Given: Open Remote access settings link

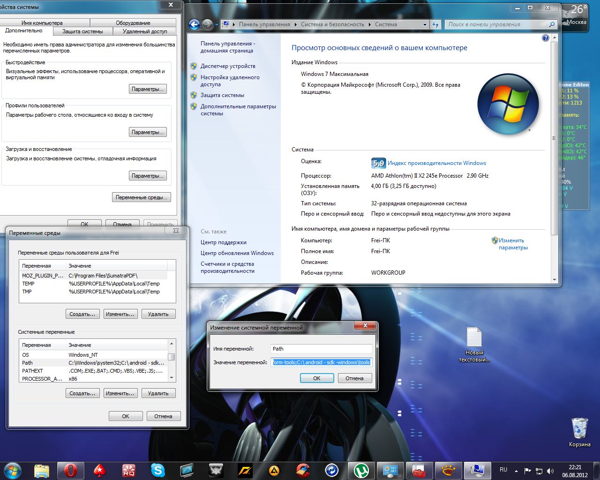Looking at the screenshot, I should click(x=230, y=81).
